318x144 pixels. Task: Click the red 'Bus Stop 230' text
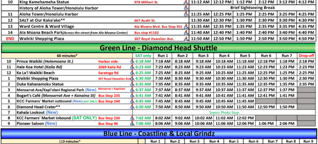[109, 118]
